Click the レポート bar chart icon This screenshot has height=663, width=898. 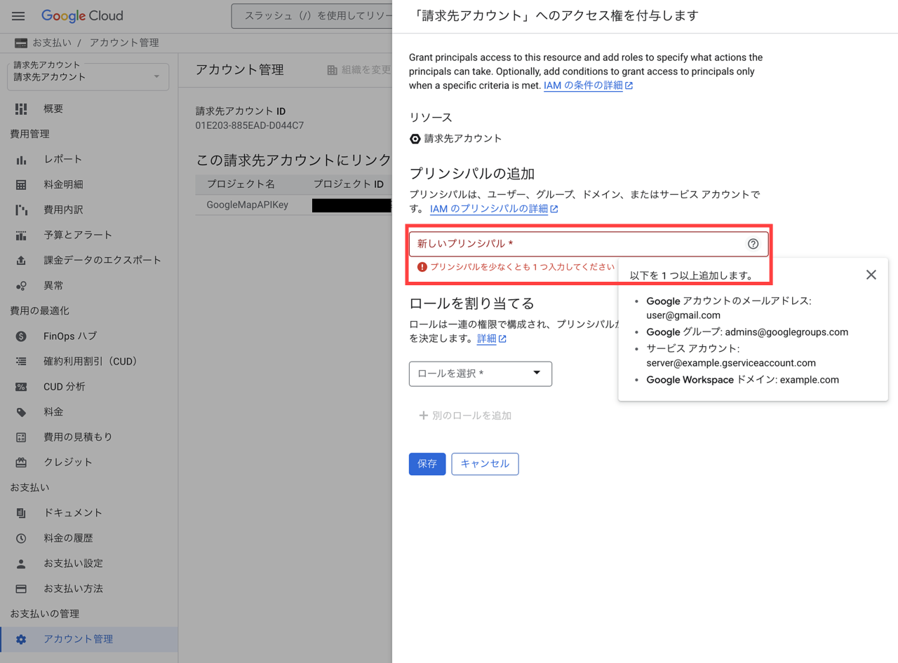click(21, 159)
